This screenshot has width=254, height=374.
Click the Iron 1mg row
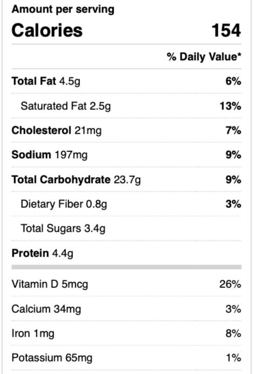tap(126, 333)
